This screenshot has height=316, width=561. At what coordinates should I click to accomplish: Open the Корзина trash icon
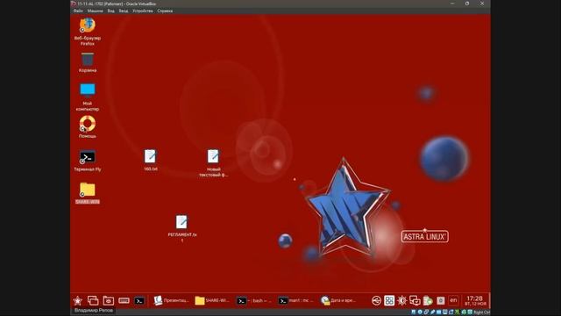88,59
